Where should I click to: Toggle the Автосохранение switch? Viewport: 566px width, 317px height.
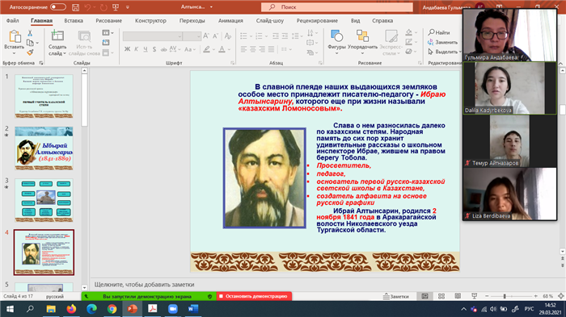point(57,6)
